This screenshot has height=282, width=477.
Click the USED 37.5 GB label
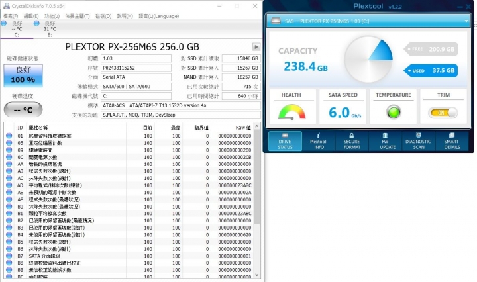(x=431, y=70)
